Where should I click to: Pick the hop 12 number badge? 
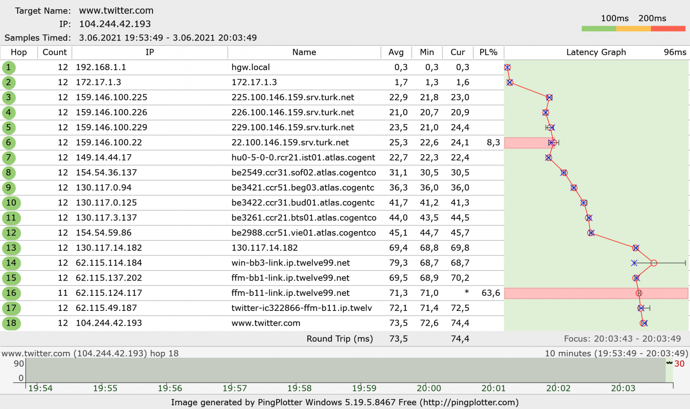click(11, 233)
